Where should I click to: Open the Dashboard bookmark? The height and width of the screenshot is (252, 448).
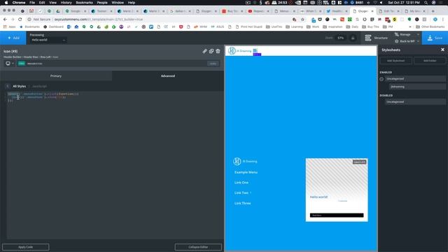pyautogui.click(x=53, y=27)
